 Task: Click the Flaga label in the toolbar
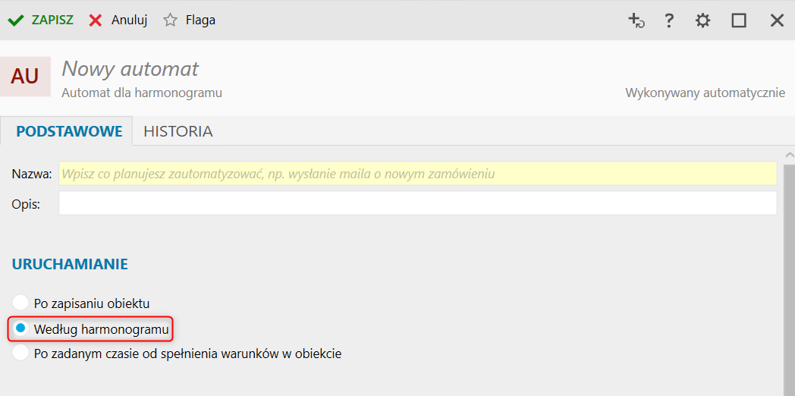click(x=200, y=20)
